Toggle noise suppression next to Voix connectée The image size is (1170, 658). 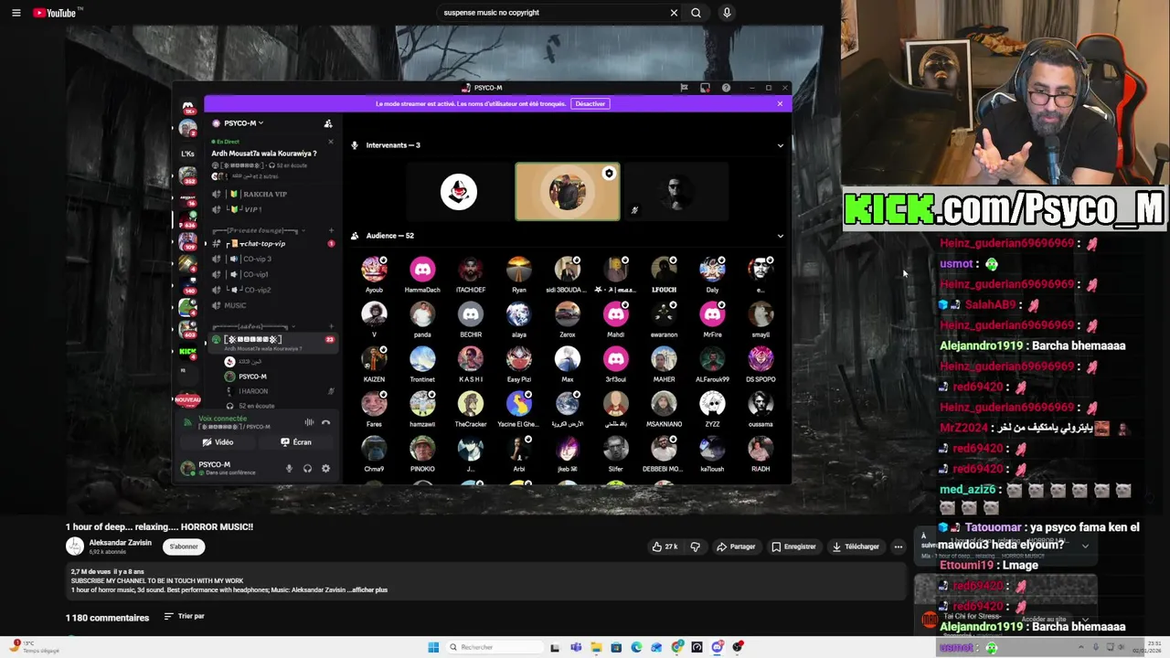pyautogui.click(x=309, y=422)
